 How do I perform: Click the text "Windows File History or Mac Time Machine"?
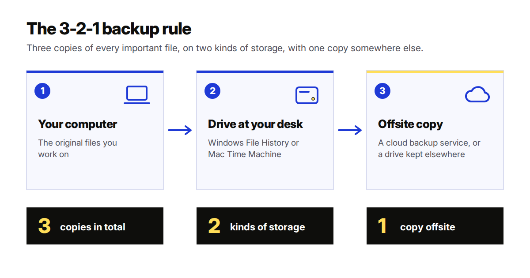254,149
